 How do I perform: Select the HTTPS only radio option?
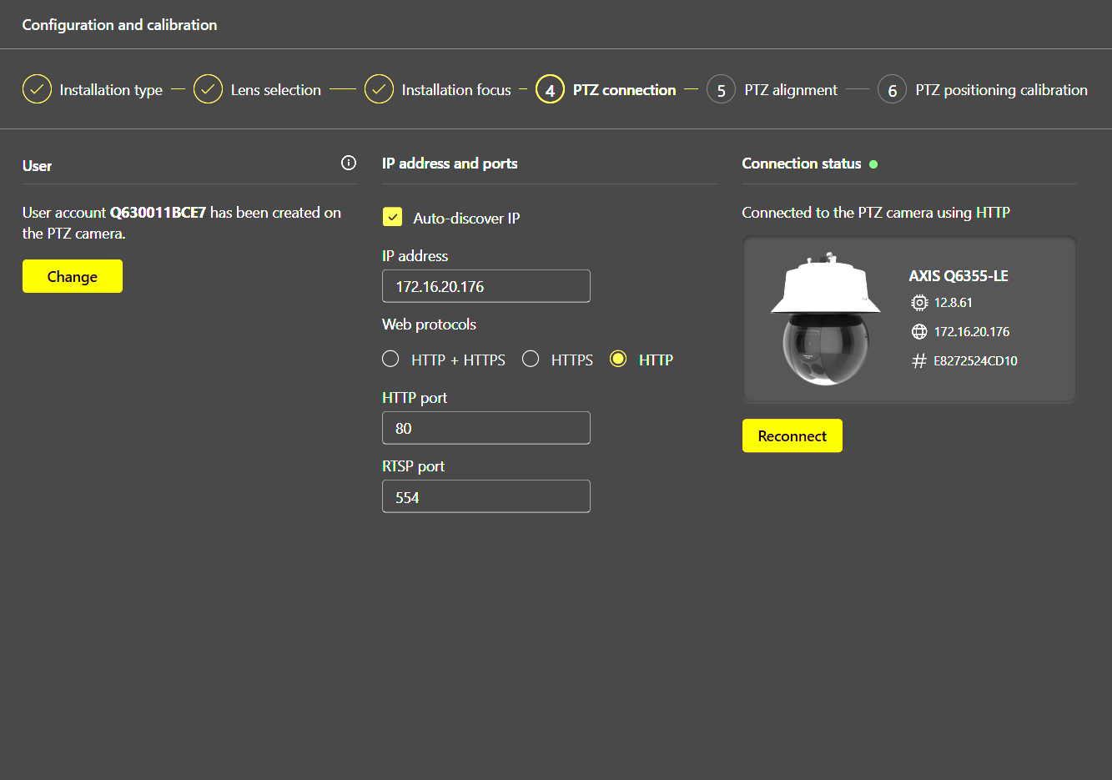click(531, 360)
